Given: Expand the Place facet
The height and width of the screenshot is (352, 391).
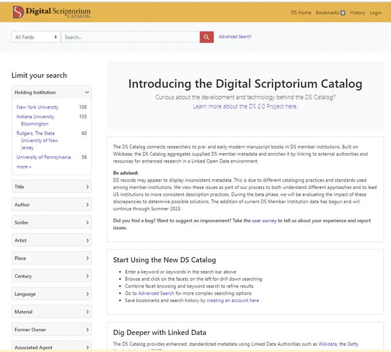Looking at the screenshot, I should 52,258.
